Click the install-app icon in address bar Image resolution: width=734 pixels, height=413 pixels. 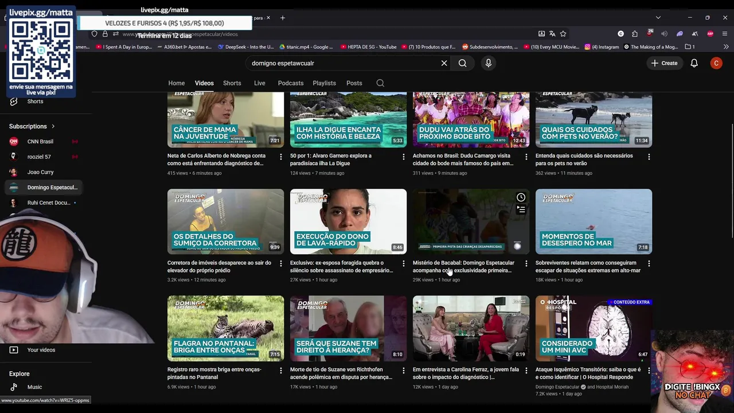(541, 34)
